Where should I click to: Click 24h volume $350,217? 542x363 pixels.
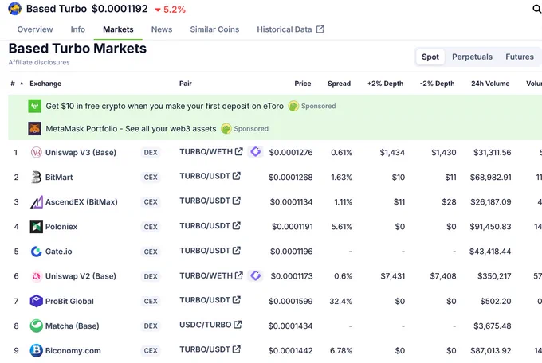pos(494,276)
